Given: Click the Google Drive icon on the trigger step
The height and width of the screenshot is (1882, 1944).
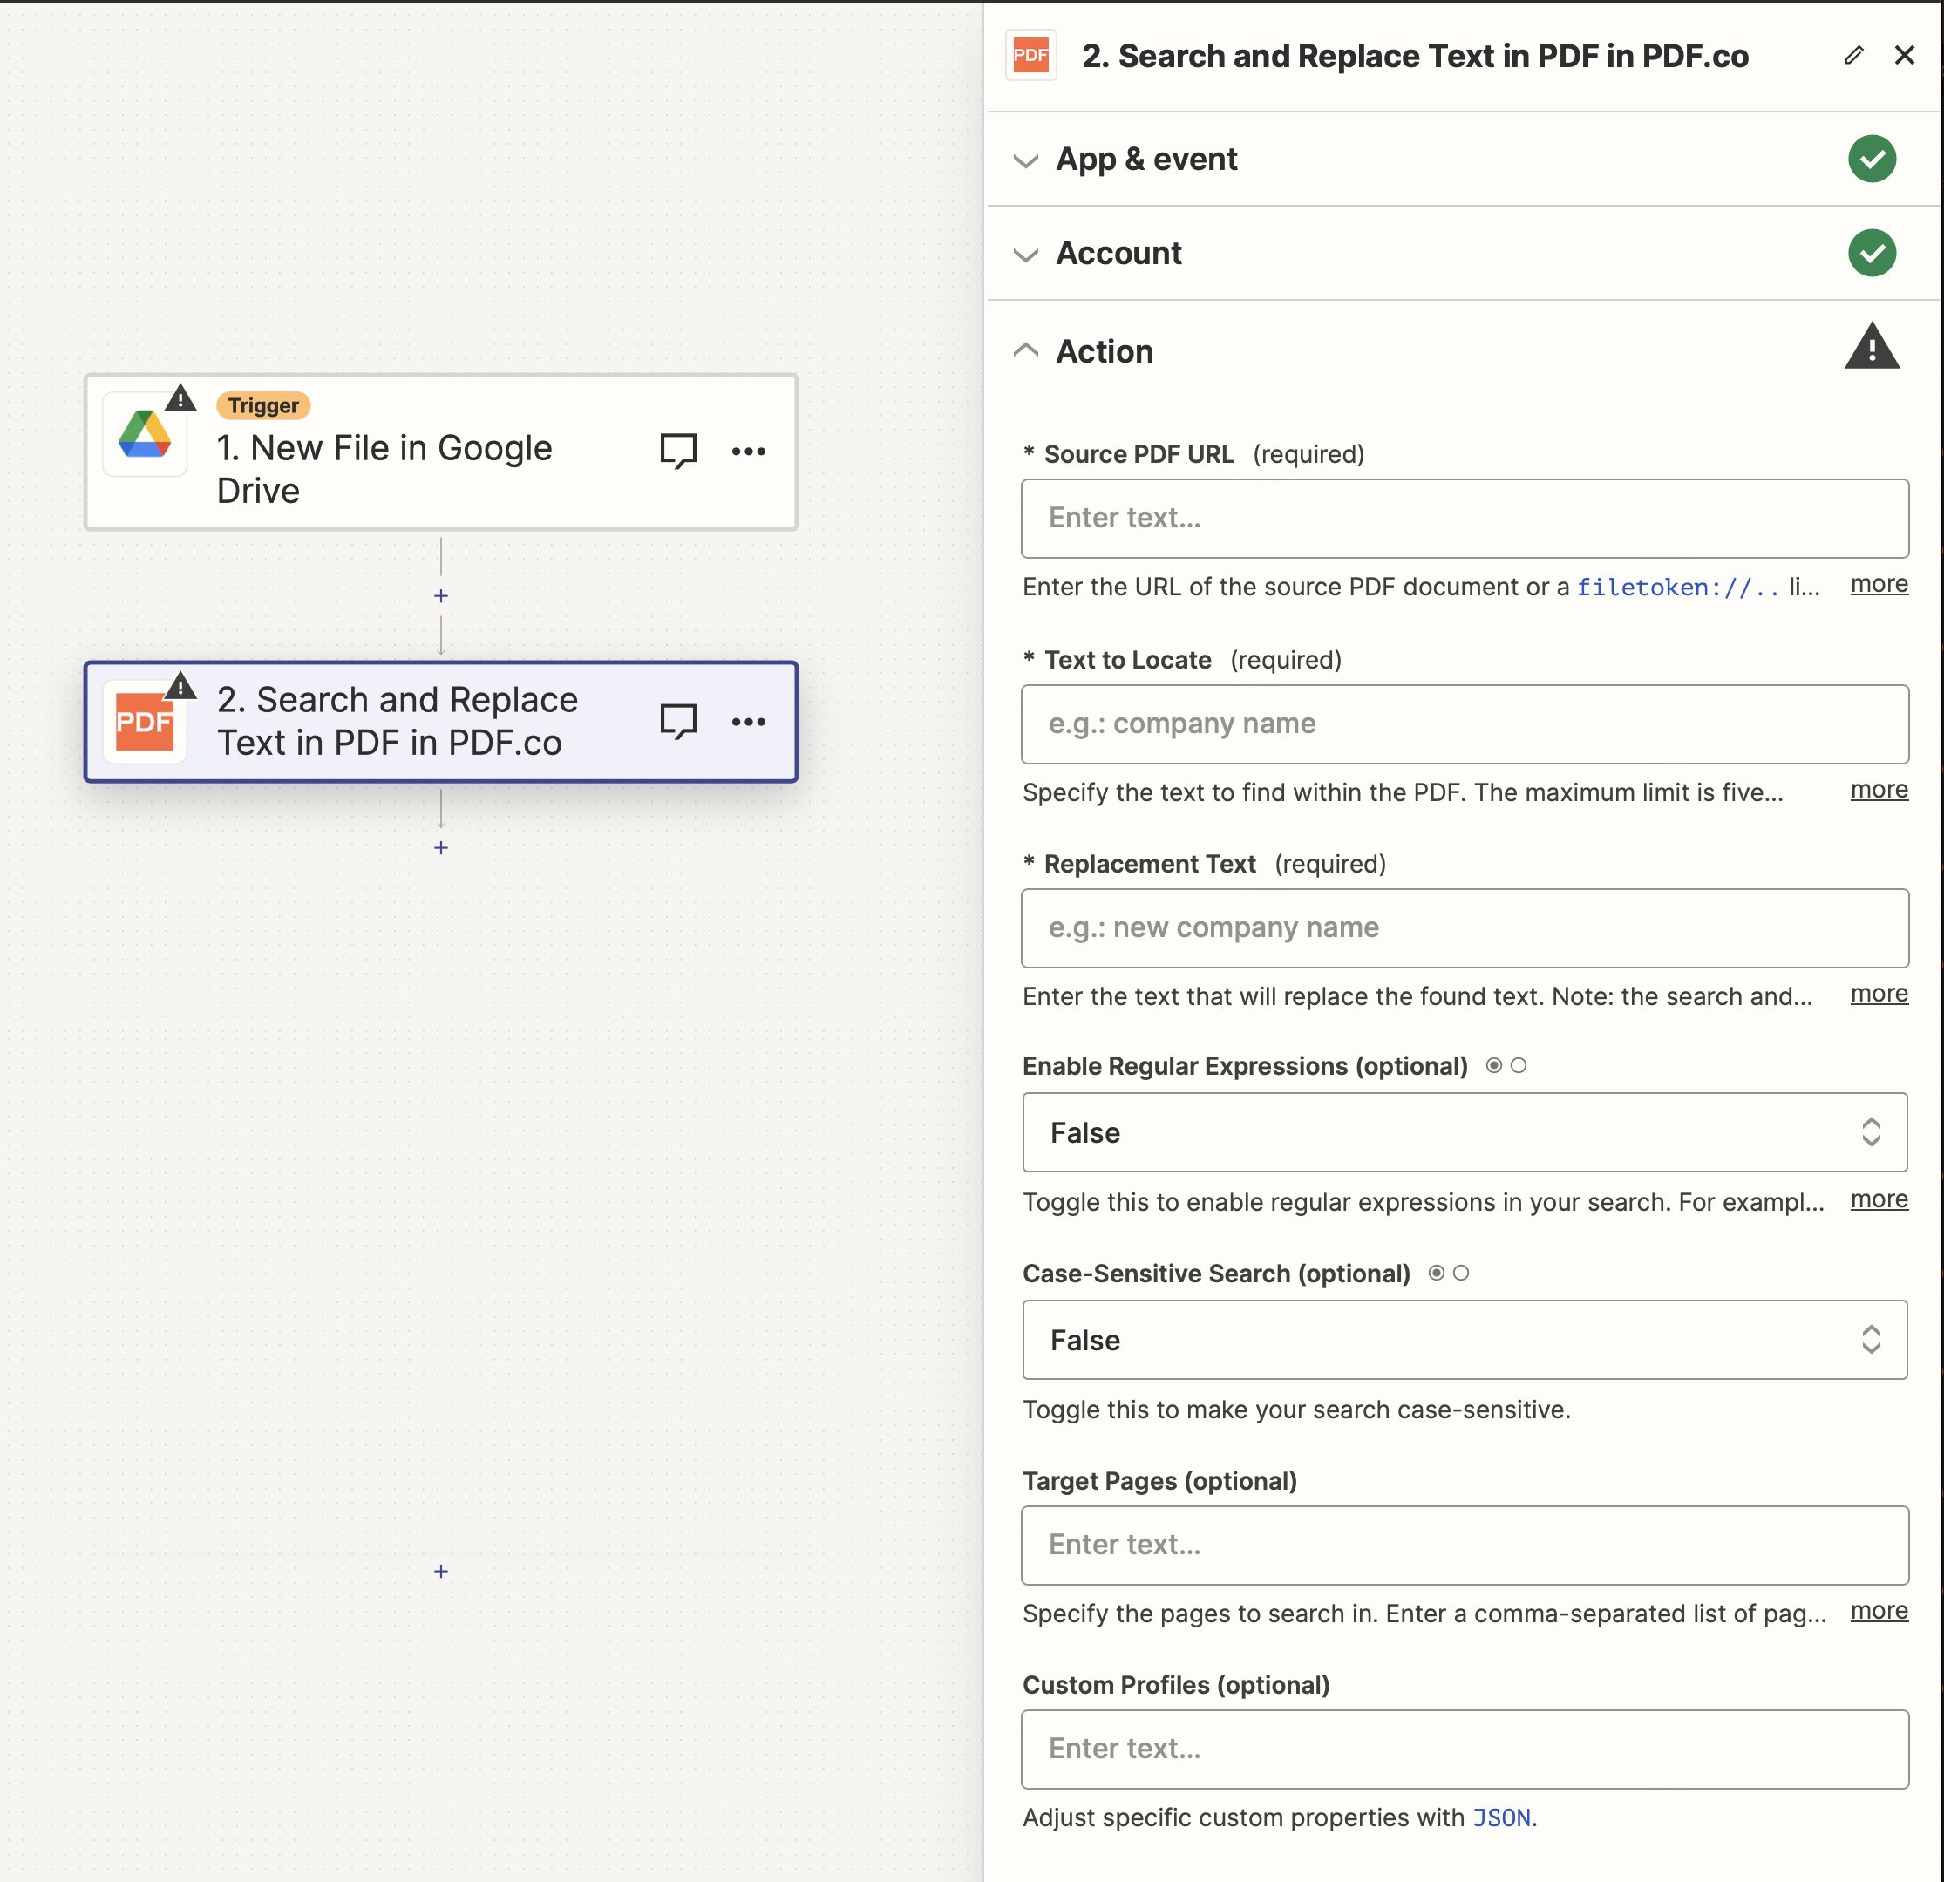Looking at the screenshot, I should click(x=145, y=433).
